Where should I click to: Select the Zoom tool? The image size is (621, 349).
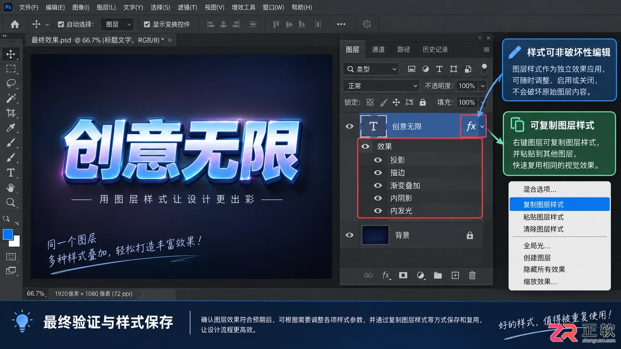click(x=11, y=202)
